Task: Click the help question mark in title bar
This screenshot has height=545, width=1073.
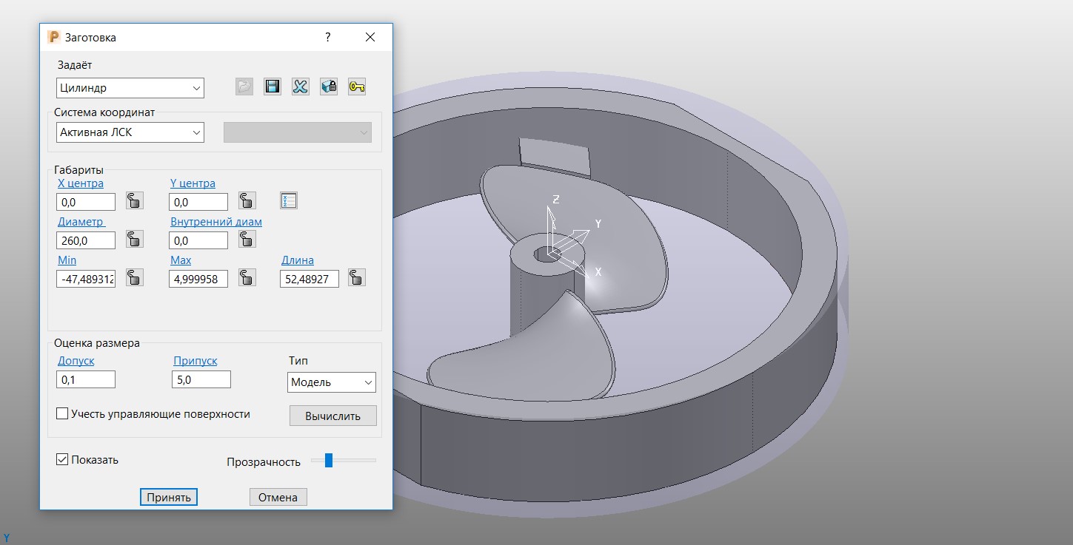Action: tap(328, 37)
